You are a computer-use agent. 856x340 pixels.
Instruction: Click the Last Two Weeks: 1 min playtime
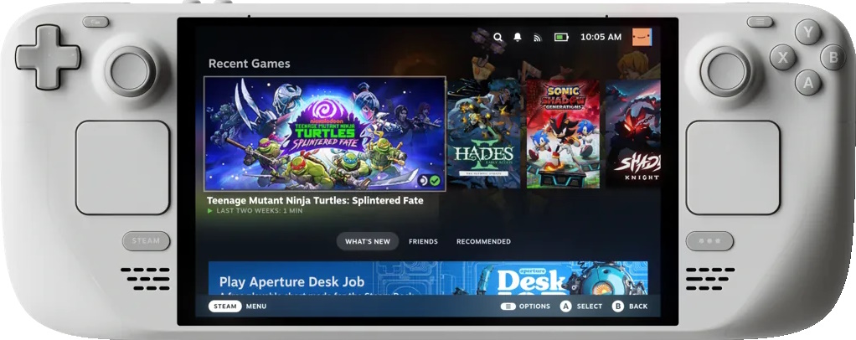[x=255, y=211]
